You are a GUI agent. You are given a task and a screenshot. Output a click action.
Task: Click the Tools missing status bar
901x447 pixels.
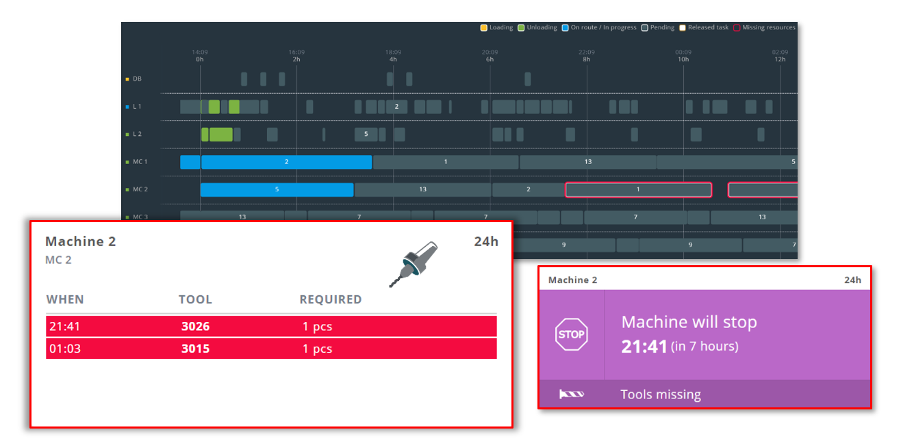pos(705,394)
